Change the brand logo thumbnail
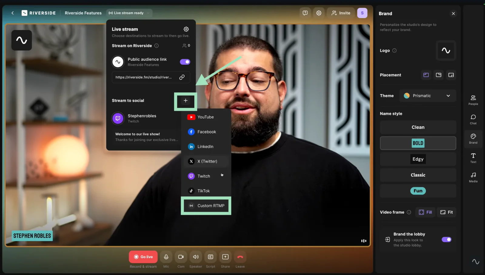Screen dimensions: 485x275 (446, 51)
